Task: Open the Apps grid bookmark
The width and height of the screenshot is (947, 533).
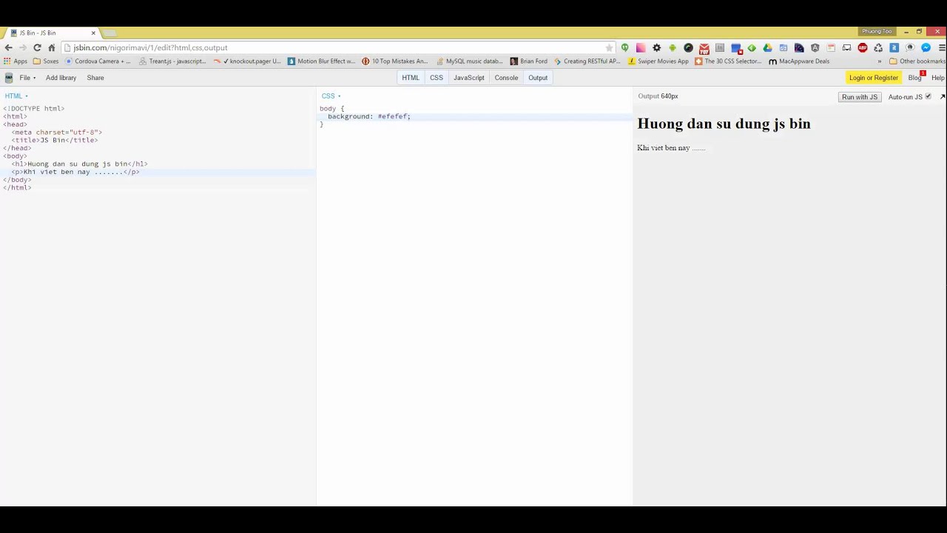Action: (16, 61)
